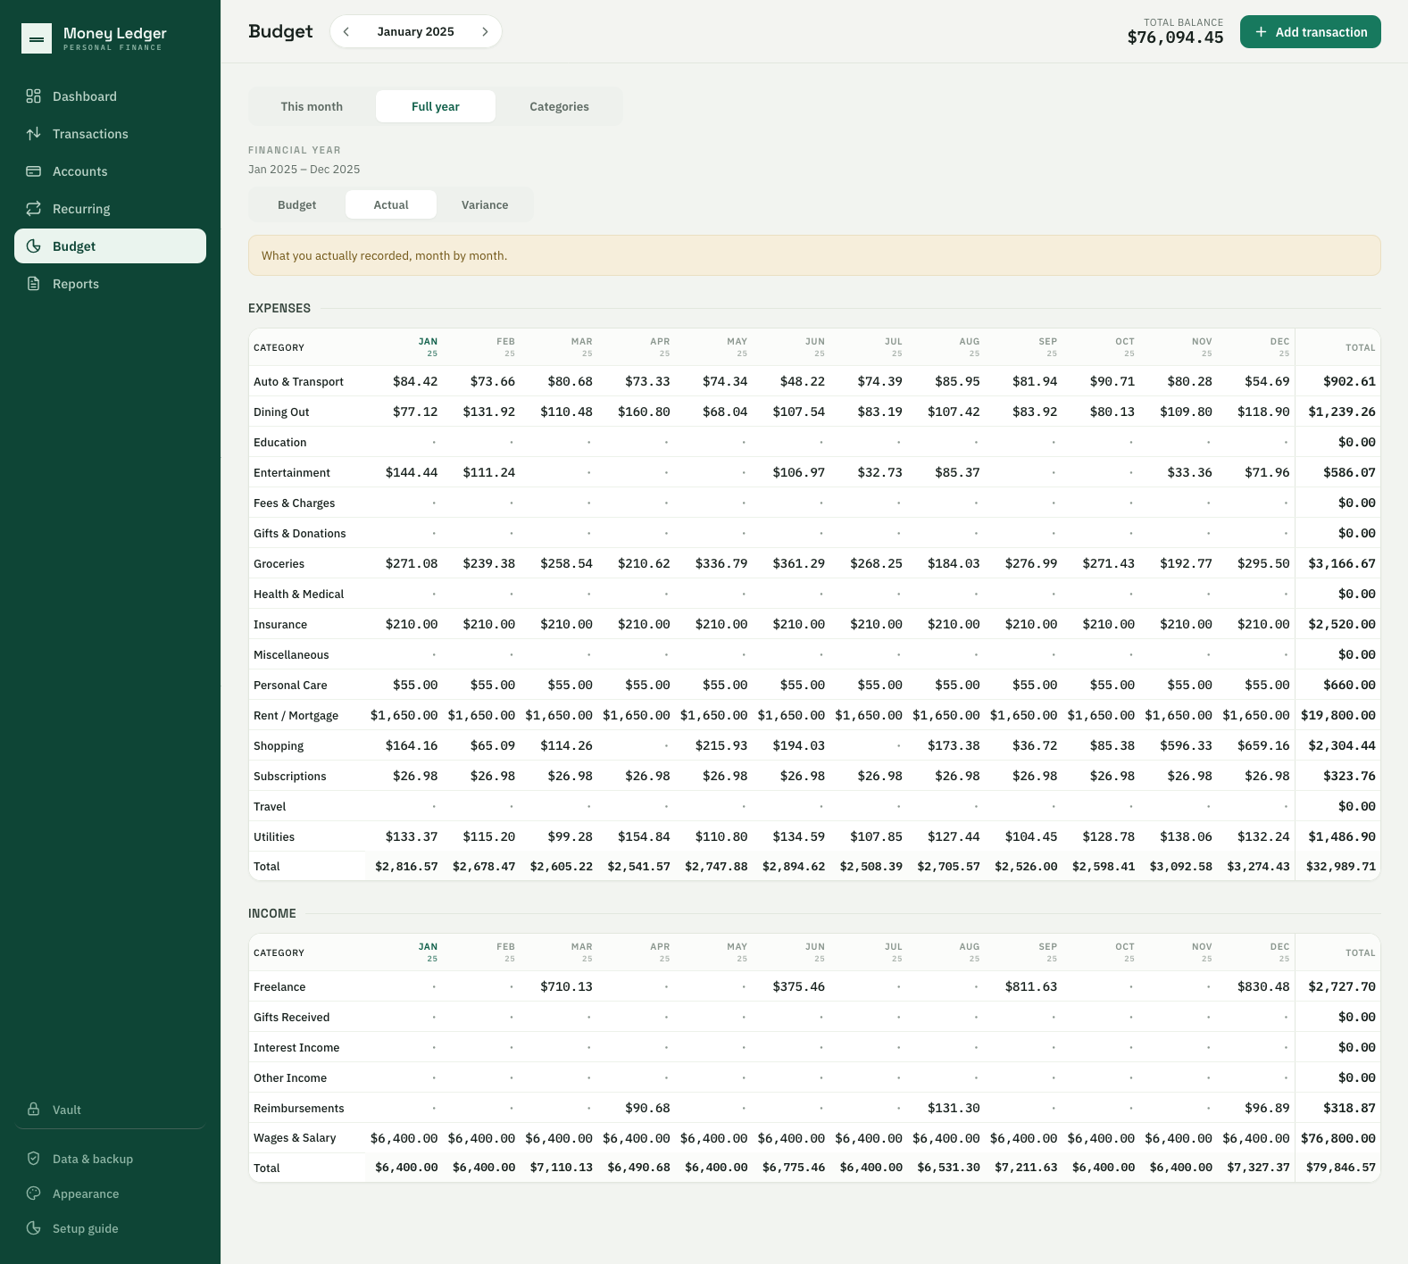This screenshot has width=1408, height=1264.
Task: Click the Transactions arrows icon
Action: pos(33,134)
